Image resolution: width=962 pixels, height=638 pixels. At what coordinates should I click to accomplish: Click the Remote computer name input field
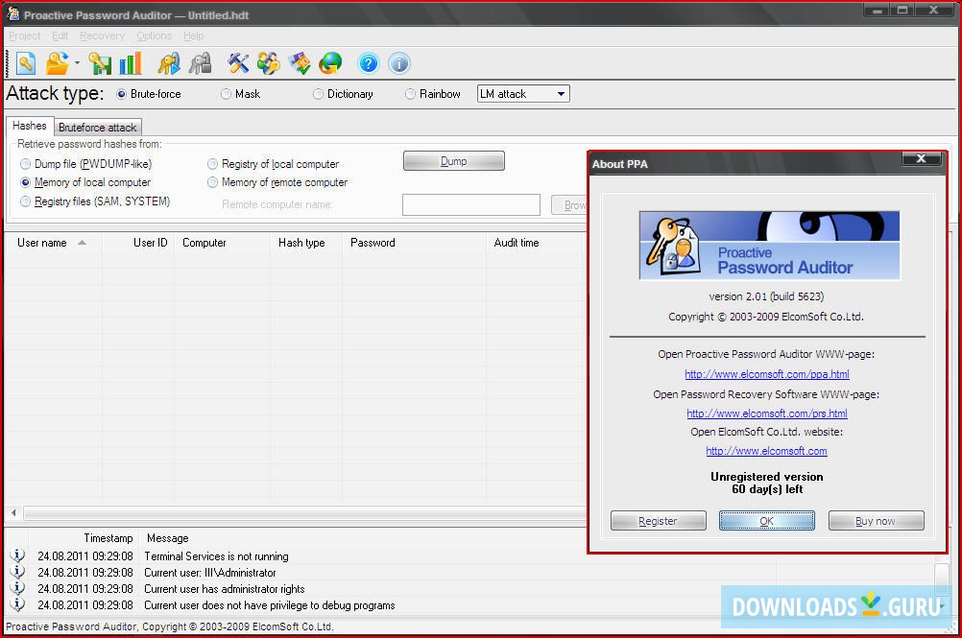[471, 204]
